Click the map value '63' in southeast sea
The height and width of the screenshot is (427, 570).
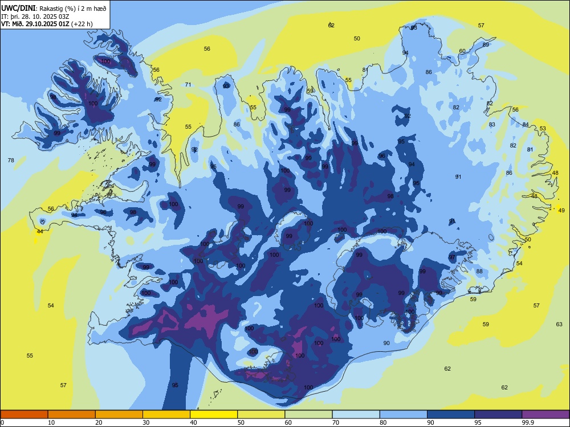click(559, 325)
